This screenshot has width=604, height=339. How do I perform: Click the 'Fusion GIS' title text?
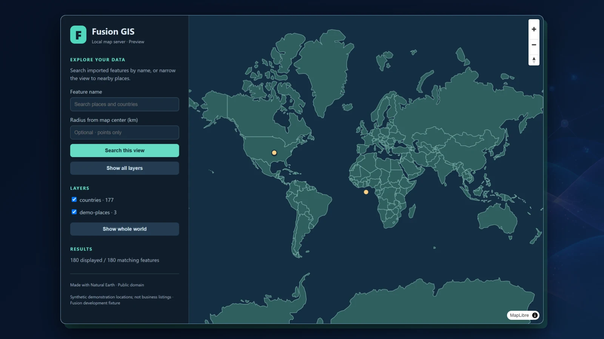click(113, 32)
